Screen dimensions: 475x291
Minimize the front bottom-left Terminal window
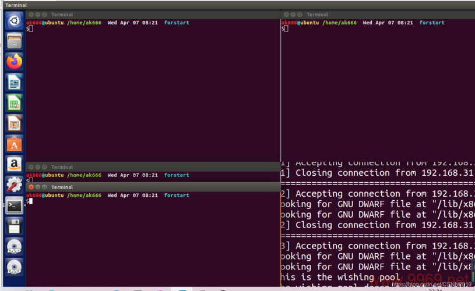tap(38, 187)
